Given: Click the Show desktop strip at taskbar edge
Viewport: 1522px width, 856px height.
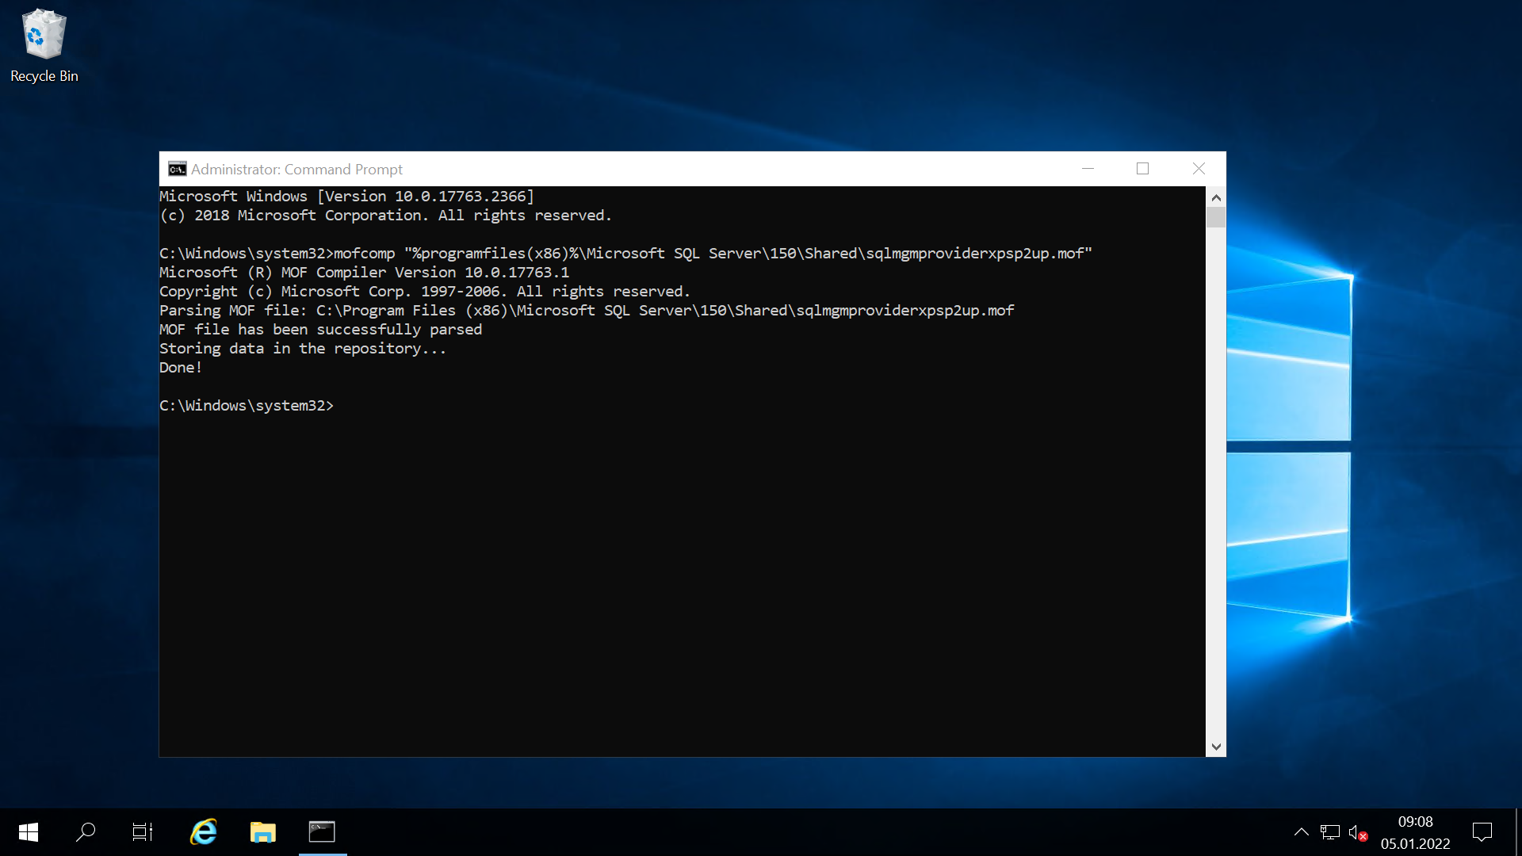Looking at the screenshot, I should click(1518, 832).
